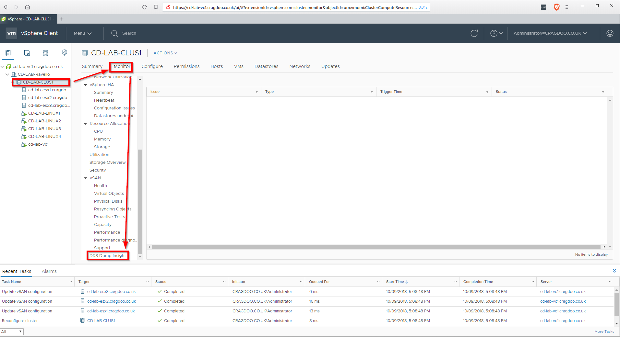Open cd-lab-esx3.cragdoo.co.uk task target link
The image size is (620, 337).
click(111, 292)
